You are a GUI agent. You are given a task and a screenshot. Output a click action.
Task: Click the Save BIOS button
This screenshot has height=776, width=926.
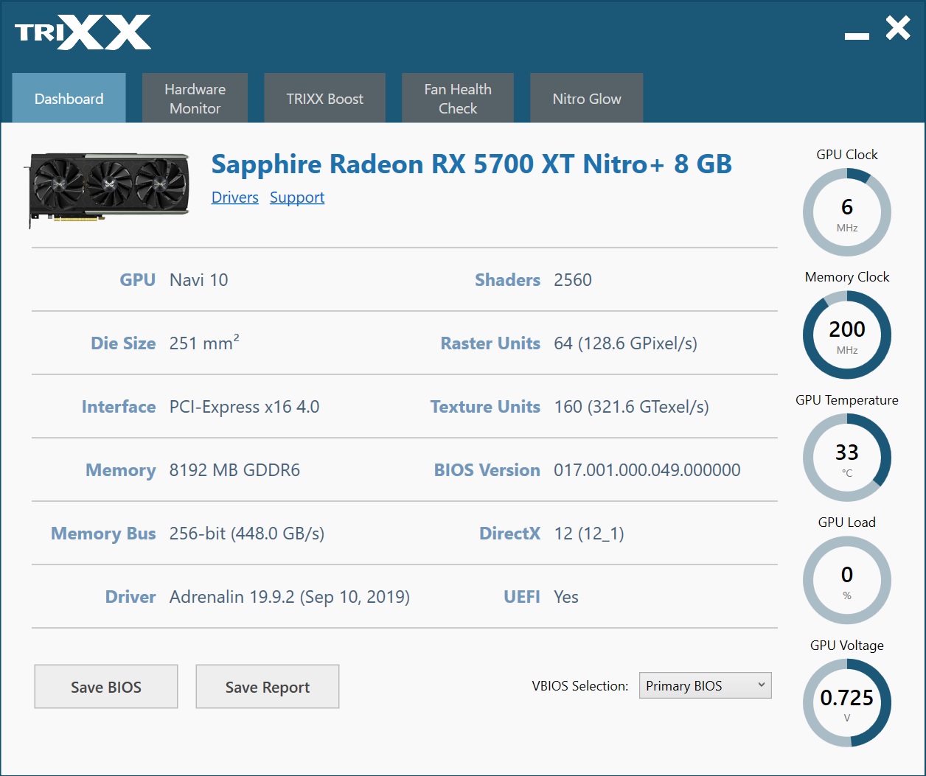tap(106, 687)
